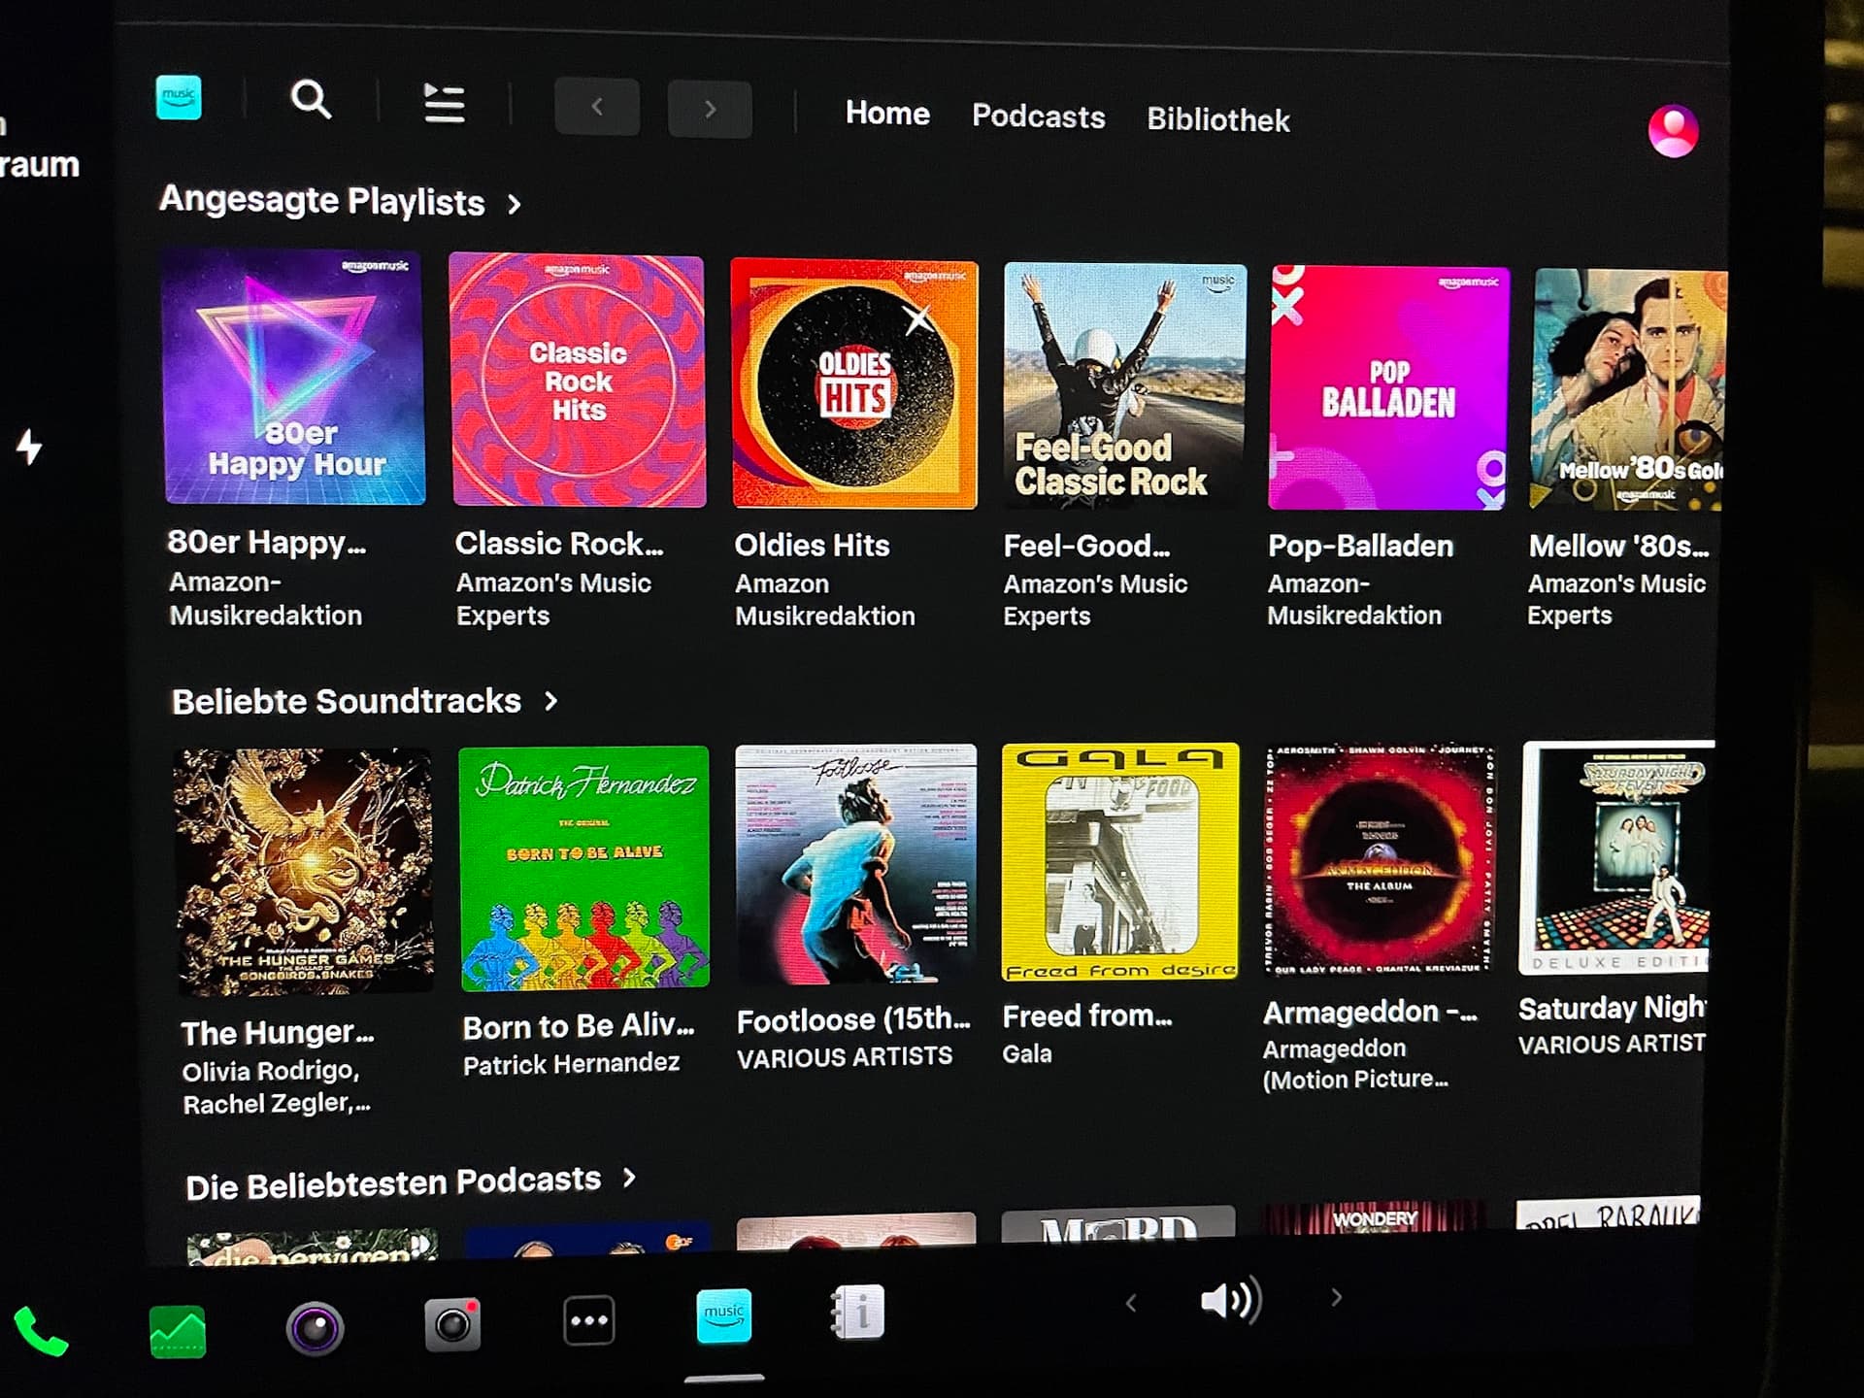Open the green stocks chart app
The height and width of the screenshot is (1398, 1864).
[178, 1332]
